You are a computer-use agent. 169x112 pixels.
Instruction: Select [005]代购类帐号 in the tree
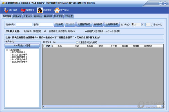pos(20,62)
